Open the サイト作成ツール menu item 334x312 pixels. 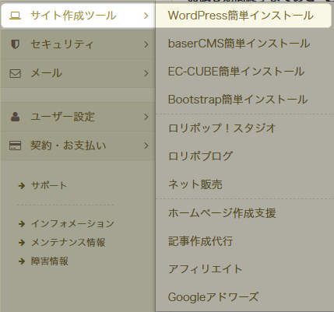tap(78, 16)
